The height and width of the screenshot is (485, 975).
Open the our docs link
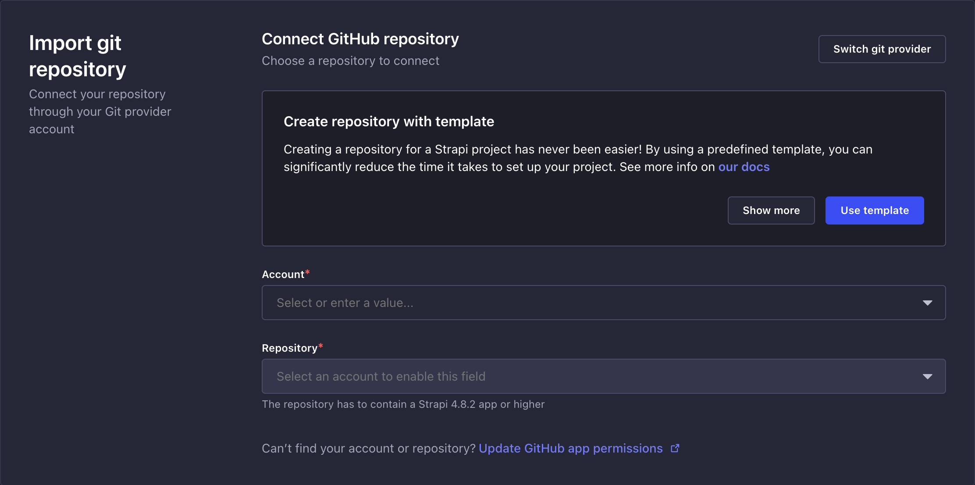point(743,167)
